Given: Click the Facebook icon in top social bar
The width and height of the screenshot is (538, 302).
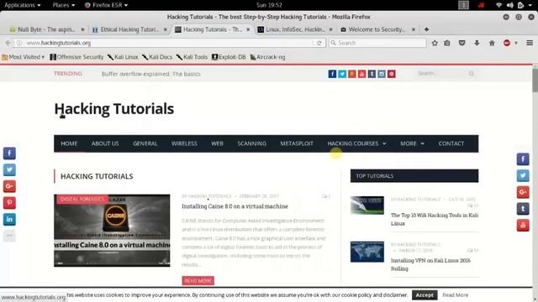Looking at the screenshot, I should pyautogui.click(x=332, y=74).
